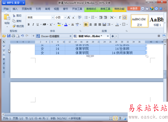The width and height of the screenshot is (168, 122).
Task: Open the new tab dropdown arrow
Action: 116,36
